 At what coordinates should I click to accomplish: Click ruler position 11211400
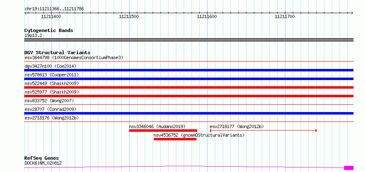pyautogui.click(x=51, y=16)
